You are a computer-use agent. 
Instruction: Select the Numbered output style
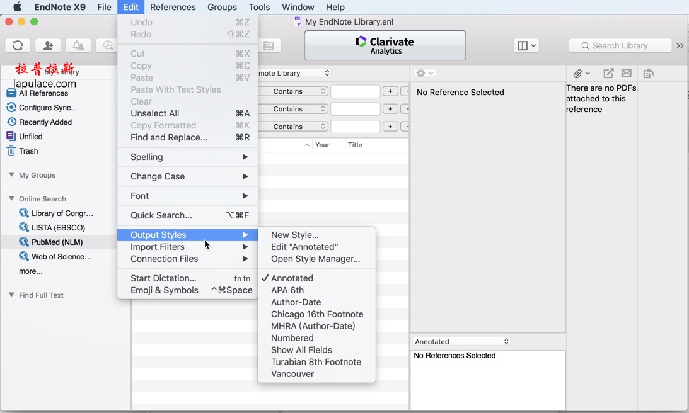coord(317,338)
